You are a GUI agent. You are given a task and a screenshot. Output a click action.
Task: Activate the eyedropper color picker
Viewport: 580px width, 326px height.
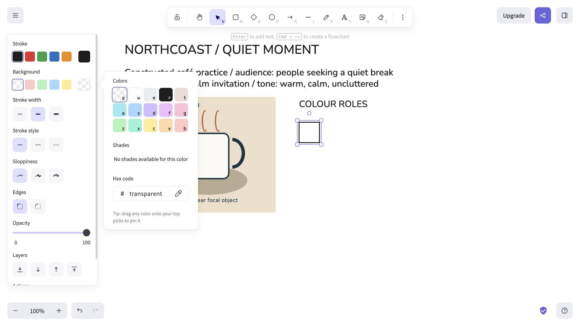click(x=179, y=194)
